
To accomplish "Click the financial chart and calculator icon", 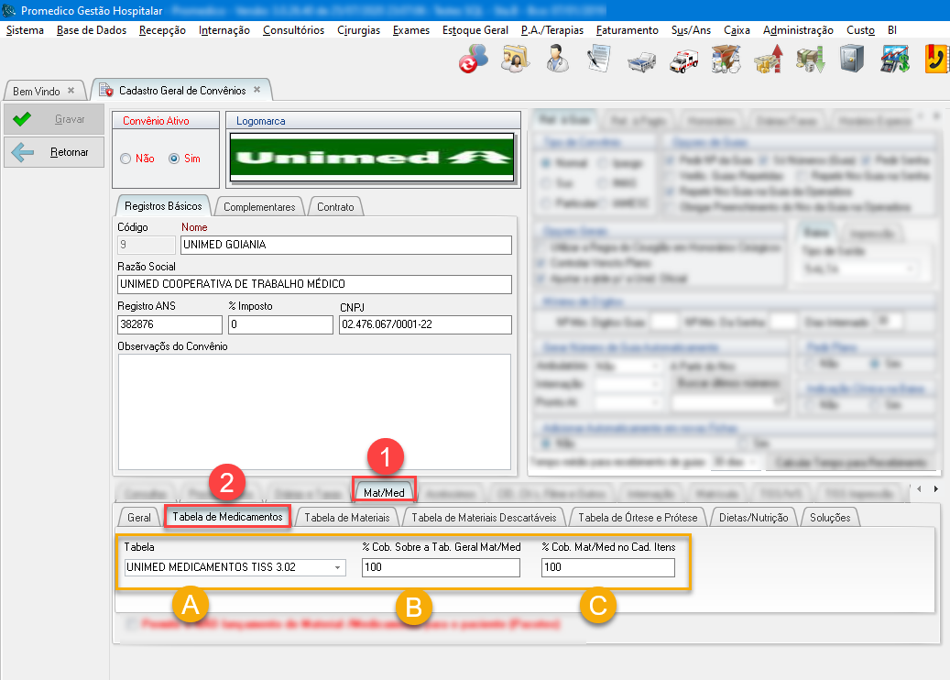I will [x=895, y=60].
